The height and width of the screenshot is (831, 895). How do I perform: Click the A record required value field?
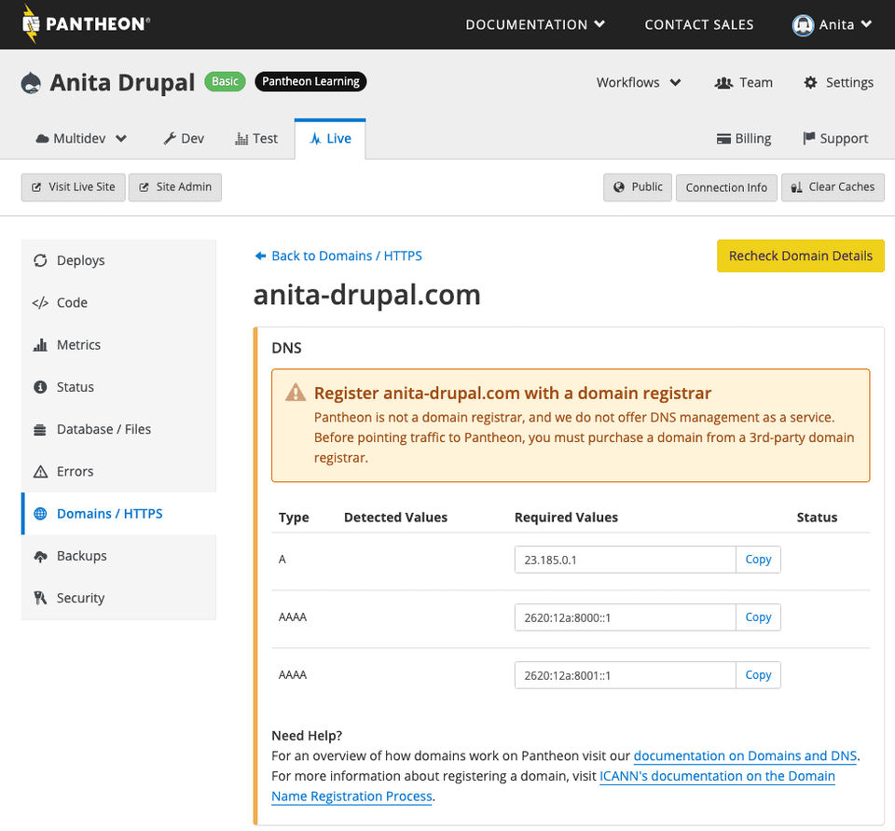(x=625, y=560)
